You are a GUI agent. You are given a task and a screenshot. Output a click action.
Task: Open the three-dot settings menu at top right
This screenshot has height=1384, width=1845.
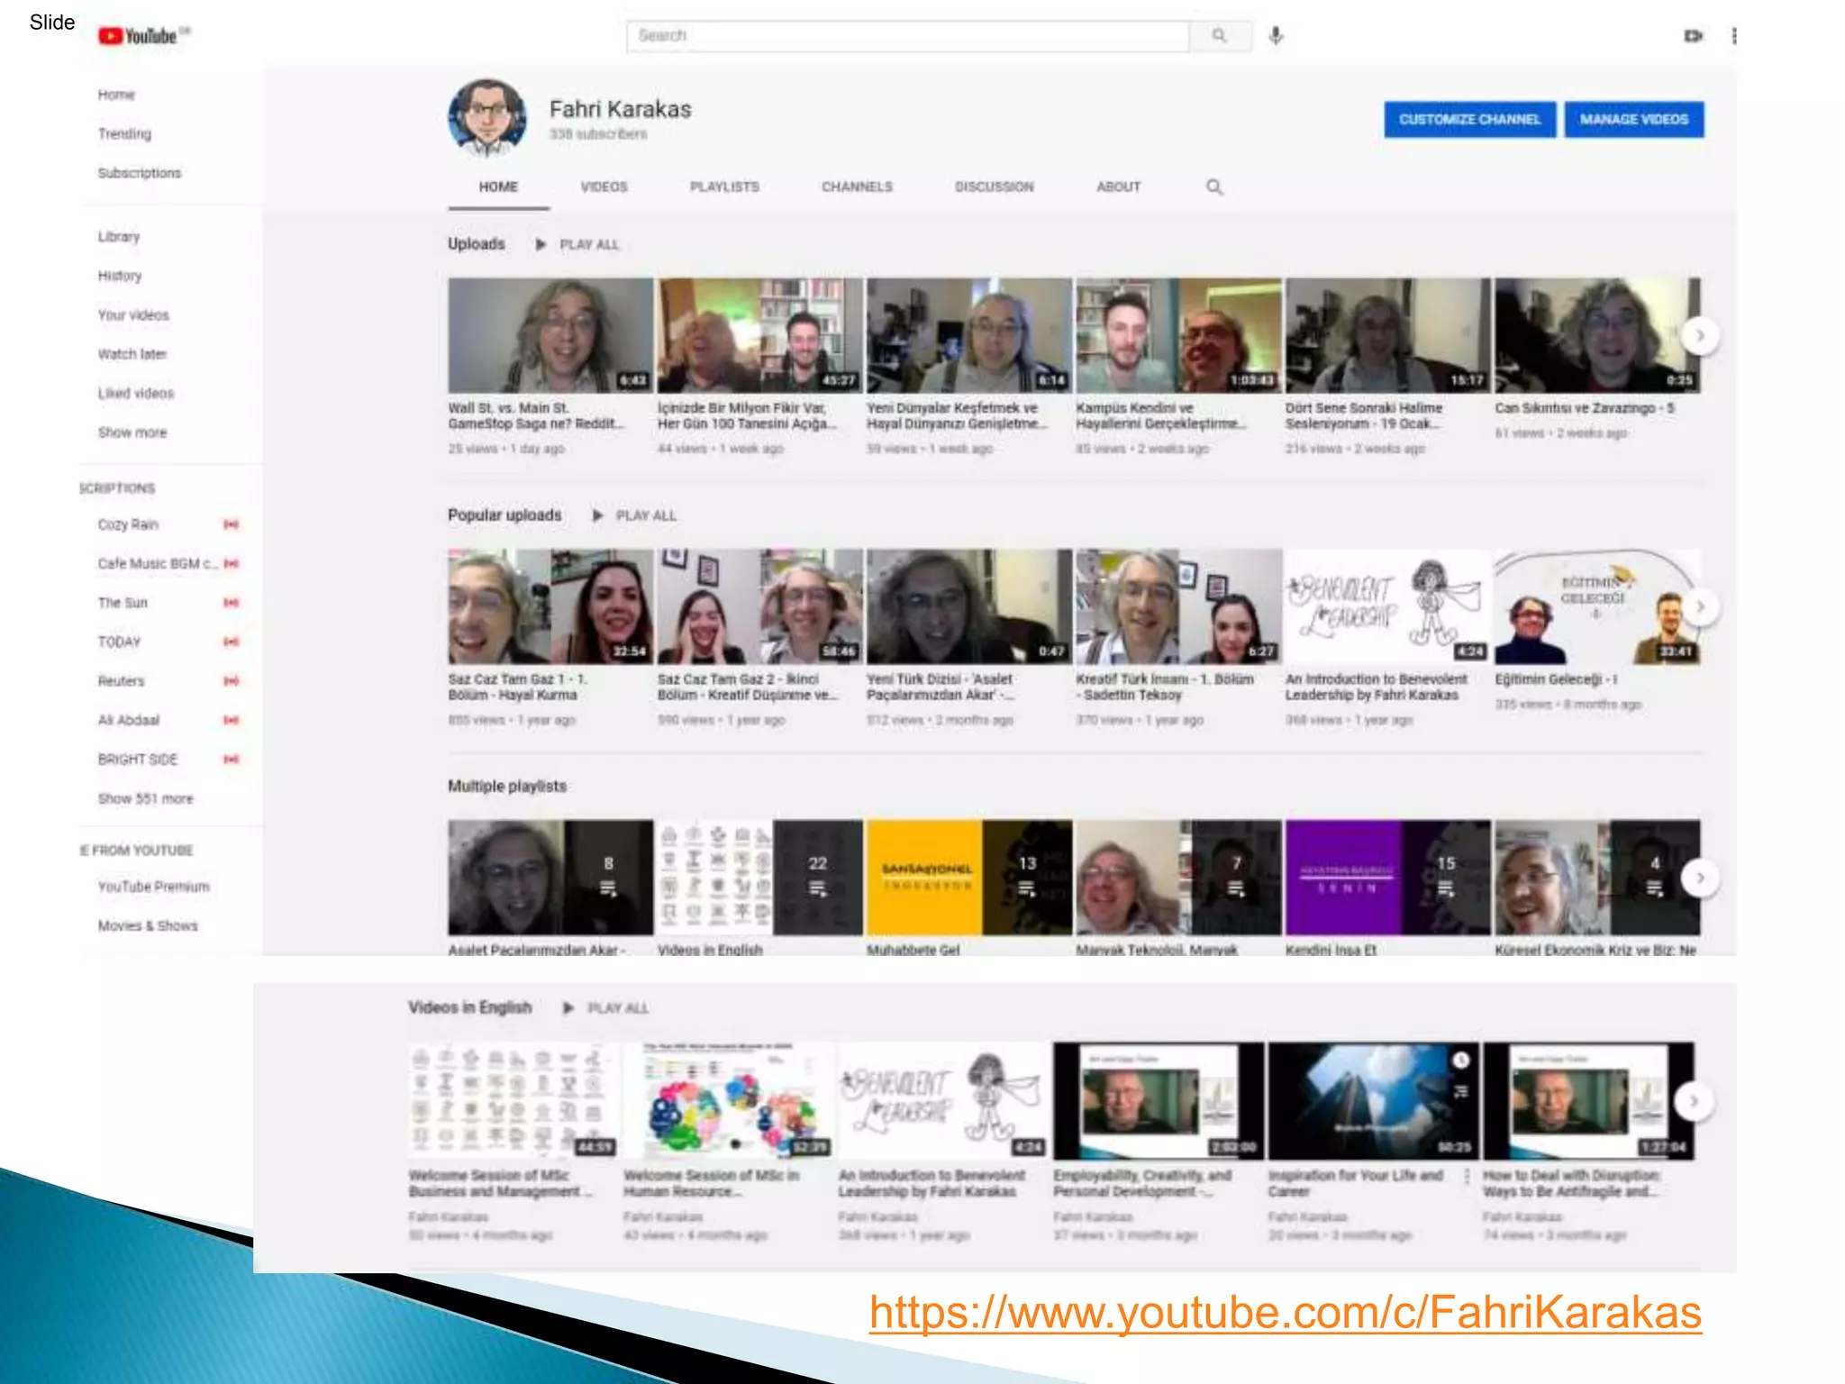pos(1734,36)
